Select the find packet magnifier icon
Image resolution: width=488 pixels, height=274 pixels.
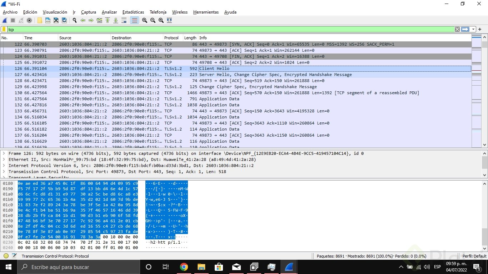pos(74,20)
